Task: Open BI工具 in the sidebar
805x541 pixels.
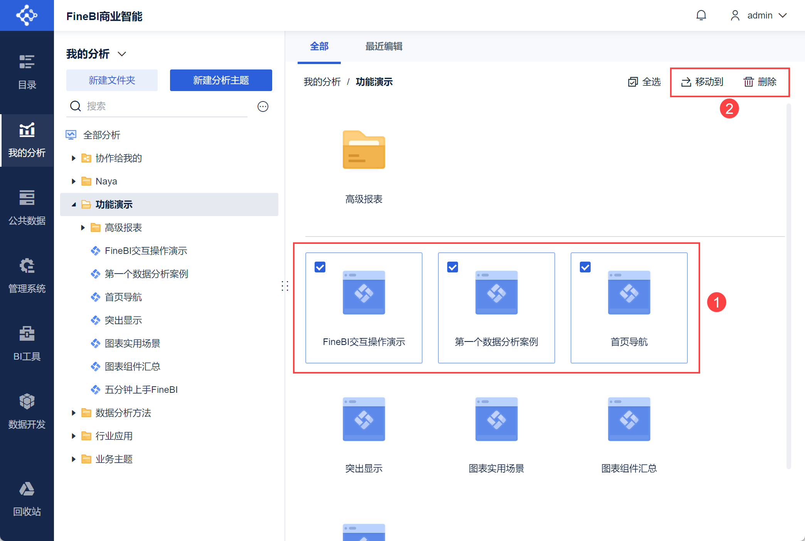Action: click(27, 344)
